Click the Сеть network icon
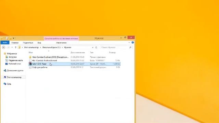This screenshot has height=123, width=219. tap(5, 84)
